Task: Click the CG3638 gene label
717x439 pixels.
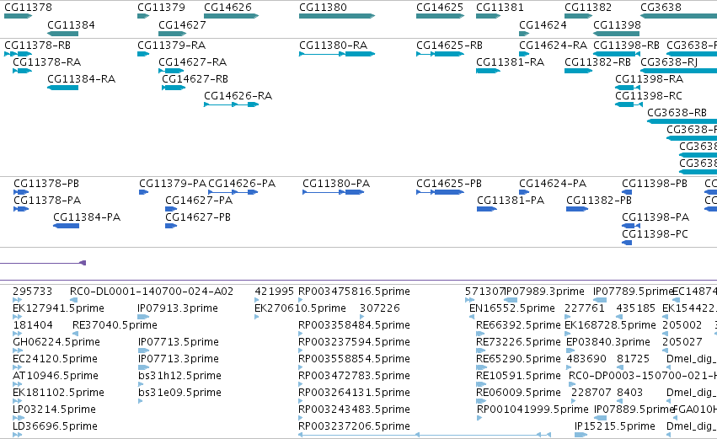Action: point(661,8)
